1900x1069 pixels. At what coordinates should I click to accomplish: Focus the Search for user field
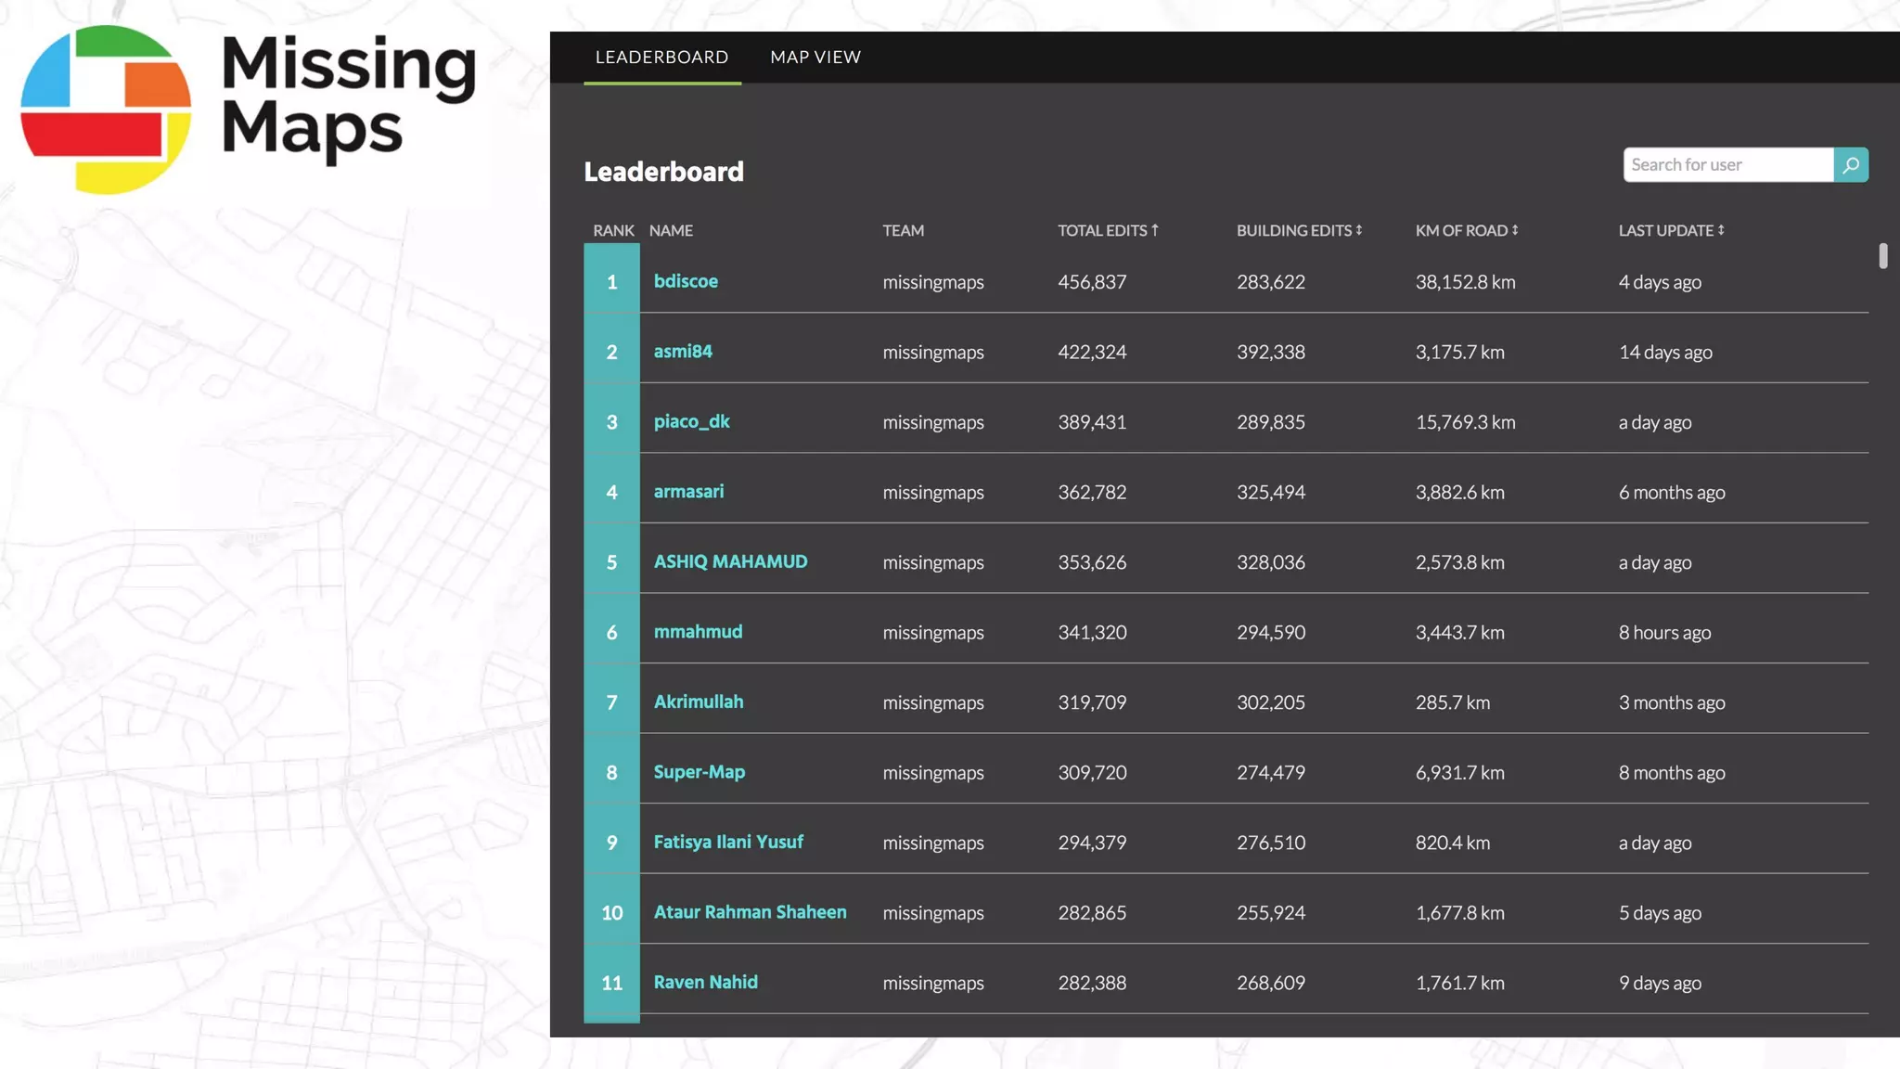pyautogui.click(x=1727, y=165)
